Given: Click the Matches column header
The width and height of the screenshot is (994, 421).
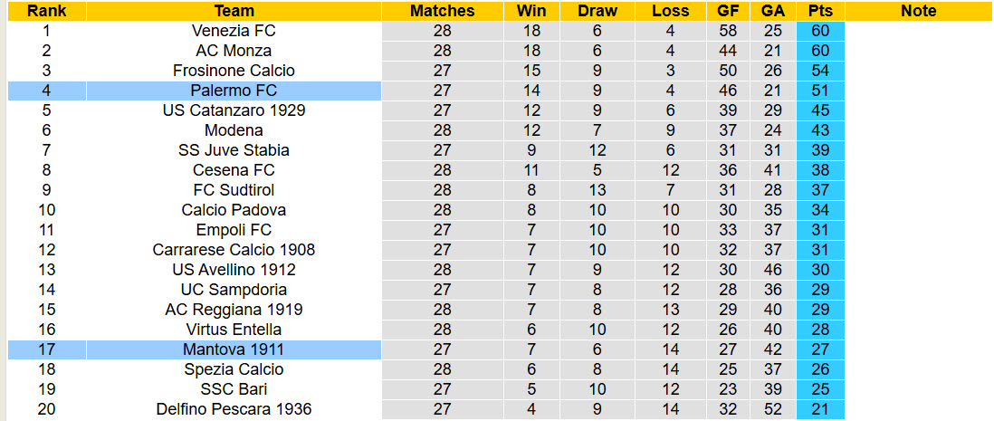Looking at the screenshot, I should (x=442, y=11).
